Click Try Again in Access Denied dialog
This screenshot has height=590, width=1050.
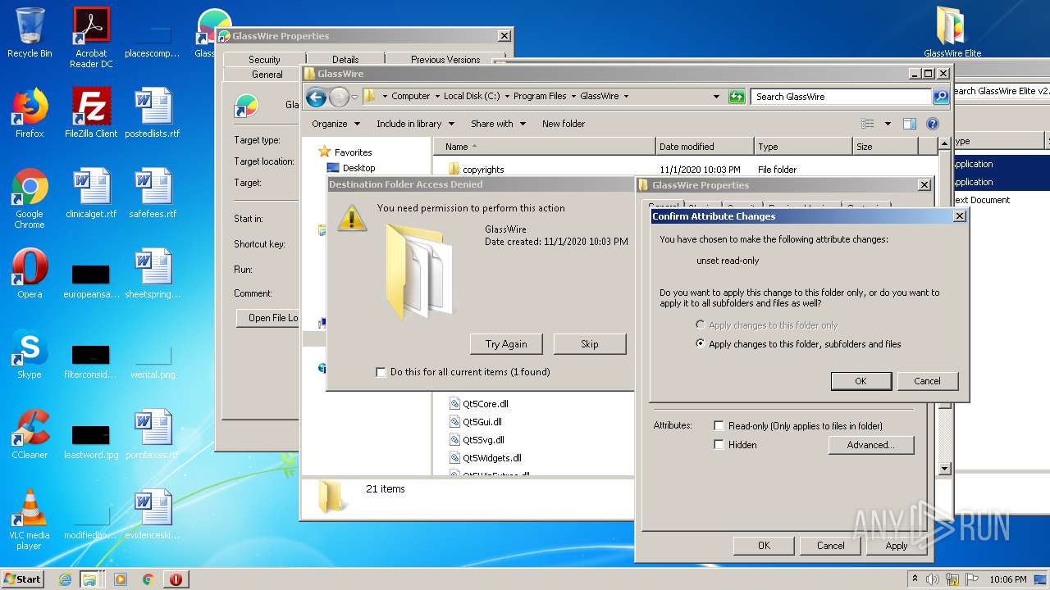506,344
